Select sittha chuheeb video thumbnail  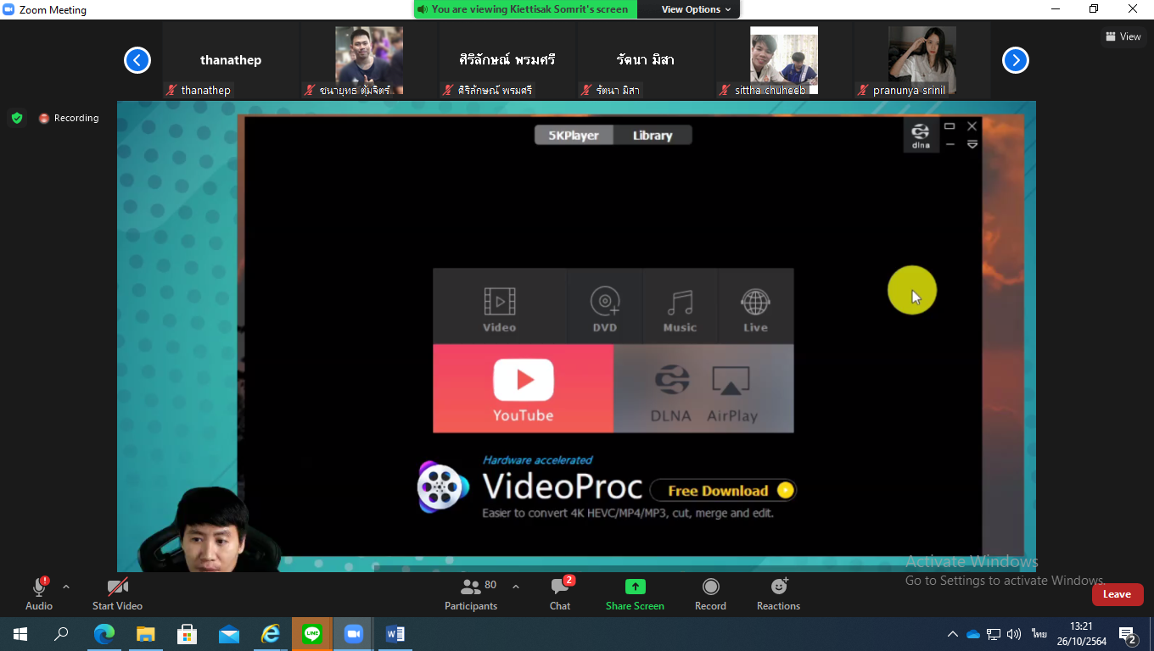point(783,60)
